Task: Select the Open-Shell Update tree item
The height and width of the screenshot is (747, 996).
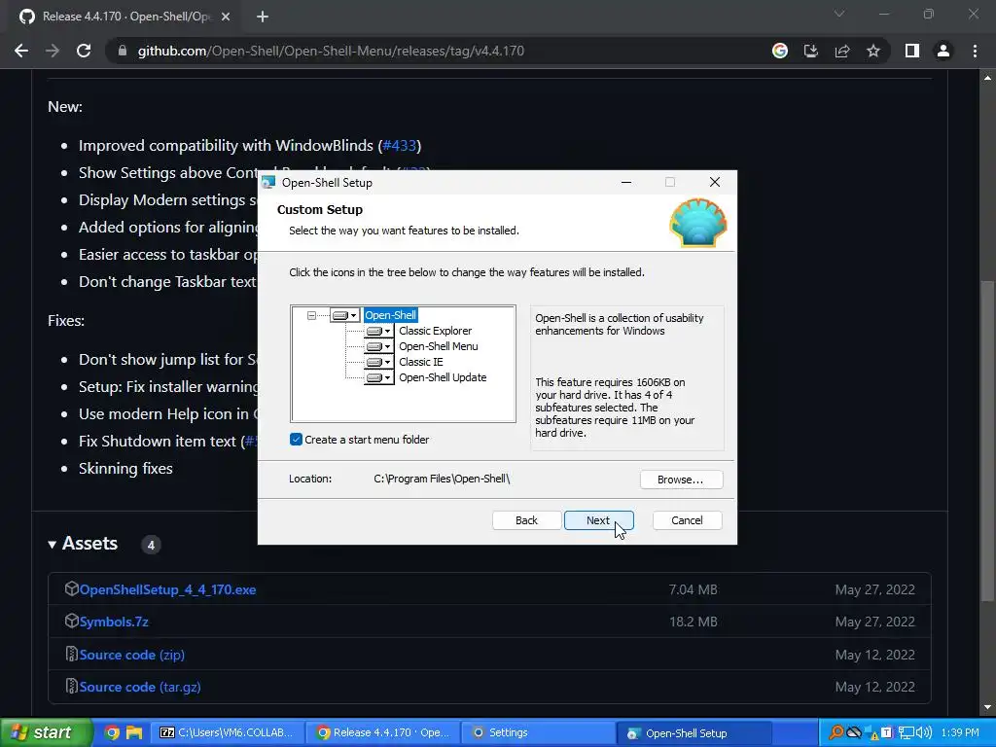Action: pos(443,377)
